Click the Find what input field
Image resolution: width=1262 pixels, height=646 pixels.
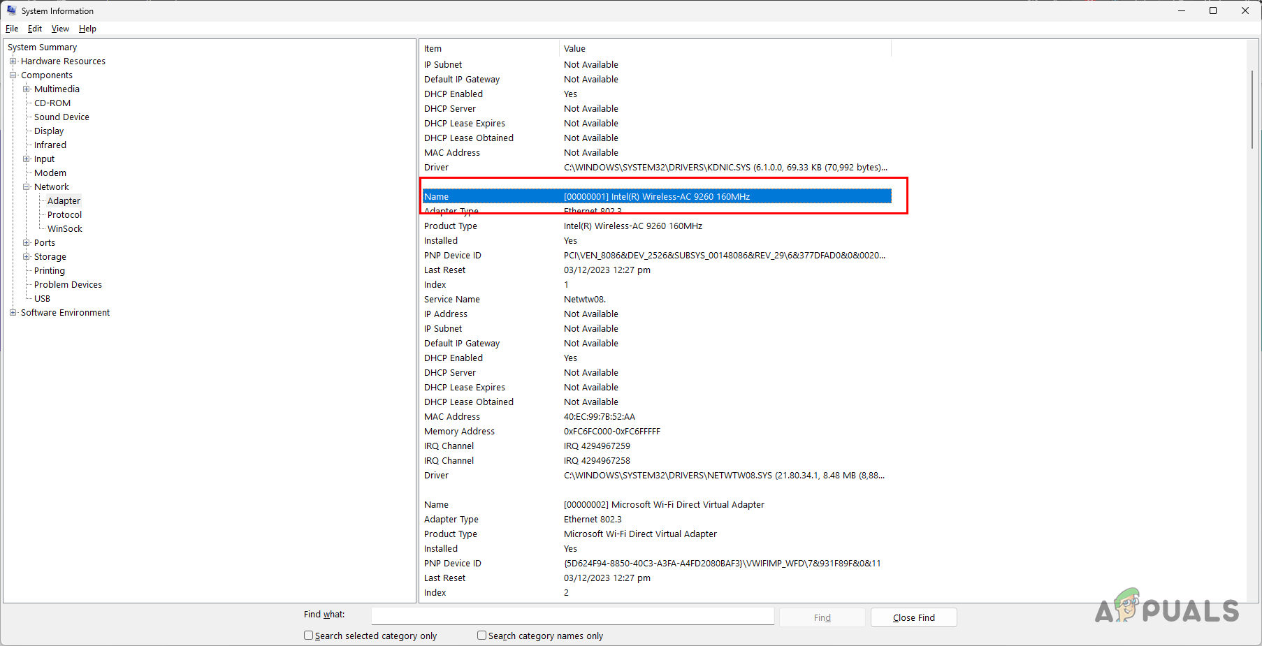573,616
